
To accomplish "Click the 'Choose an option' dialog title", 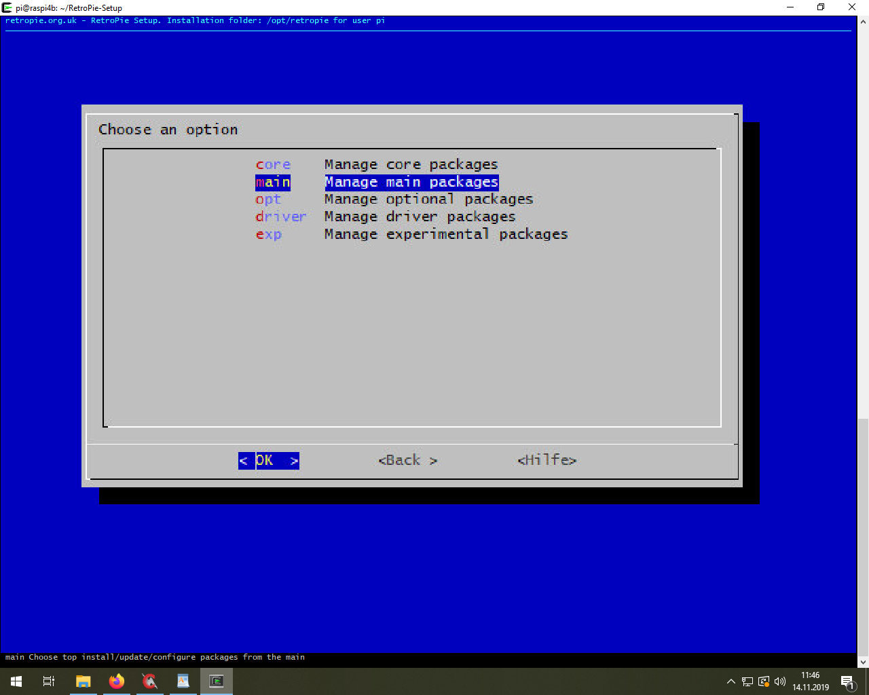I will point(168,130).
